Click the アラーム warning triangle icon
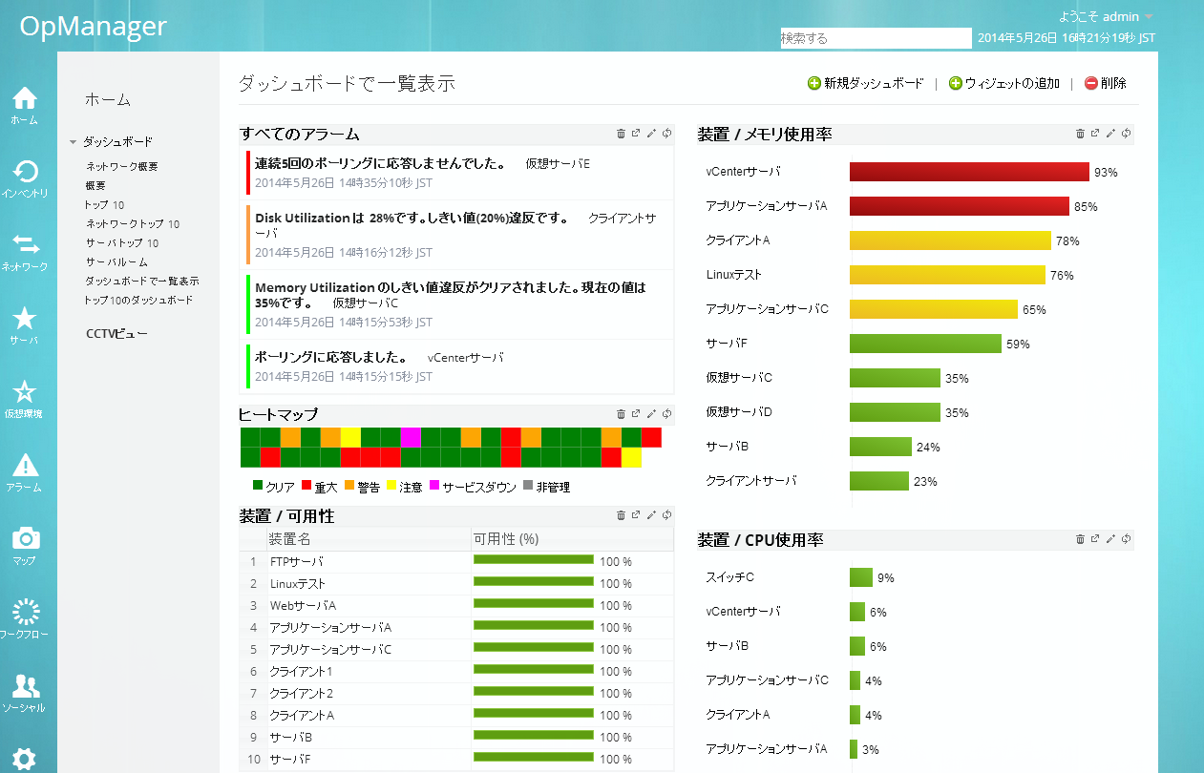1204x773 pixels. tap(25, 467)
